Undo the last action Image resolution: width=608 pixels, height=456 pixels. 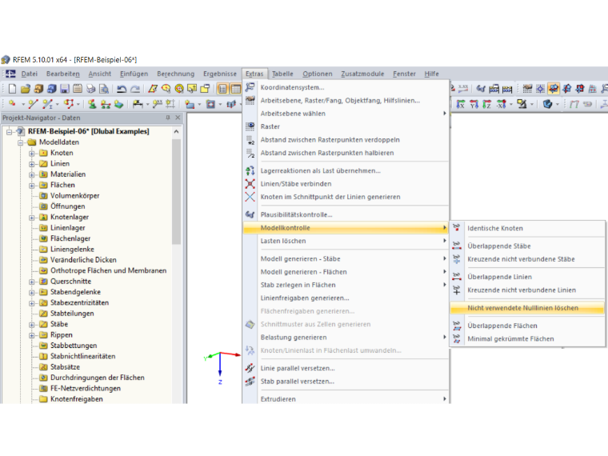[x=122, y=89]
